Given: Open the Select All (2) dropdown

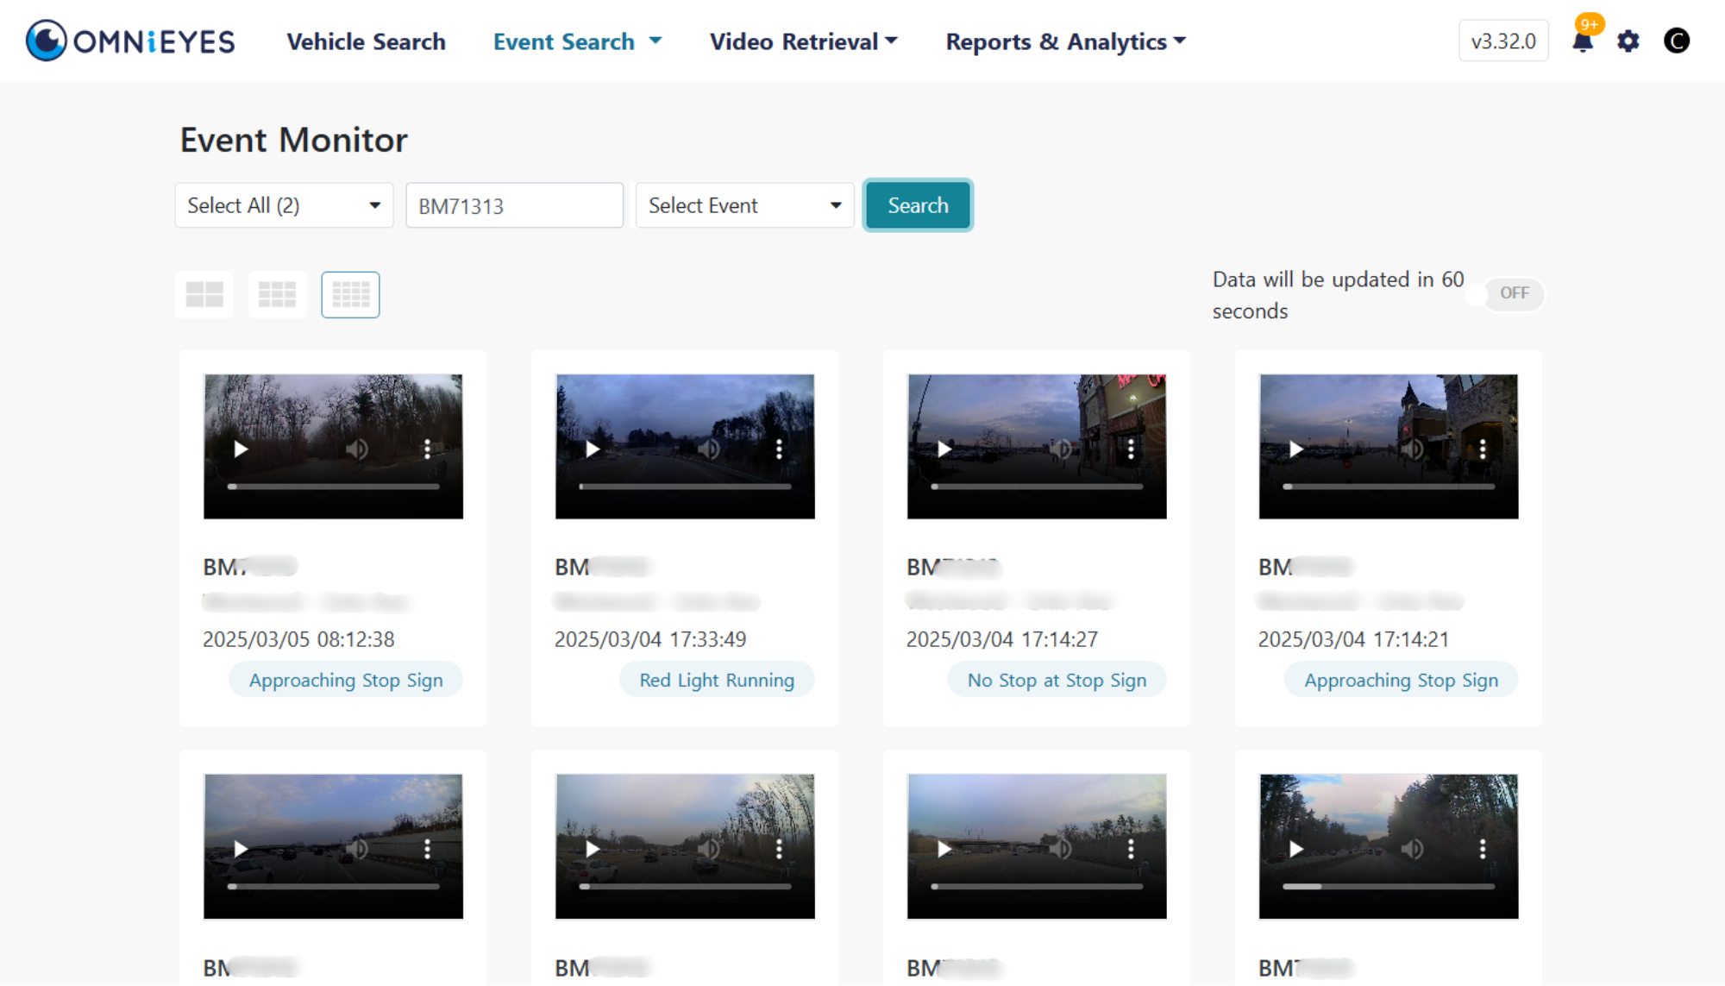Looking at the screenshot, I should (x=284, y=205).
